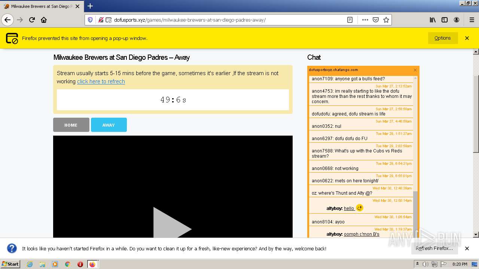Switch to HOME stream
Screen dimensions: 479x269
(71, 125)
